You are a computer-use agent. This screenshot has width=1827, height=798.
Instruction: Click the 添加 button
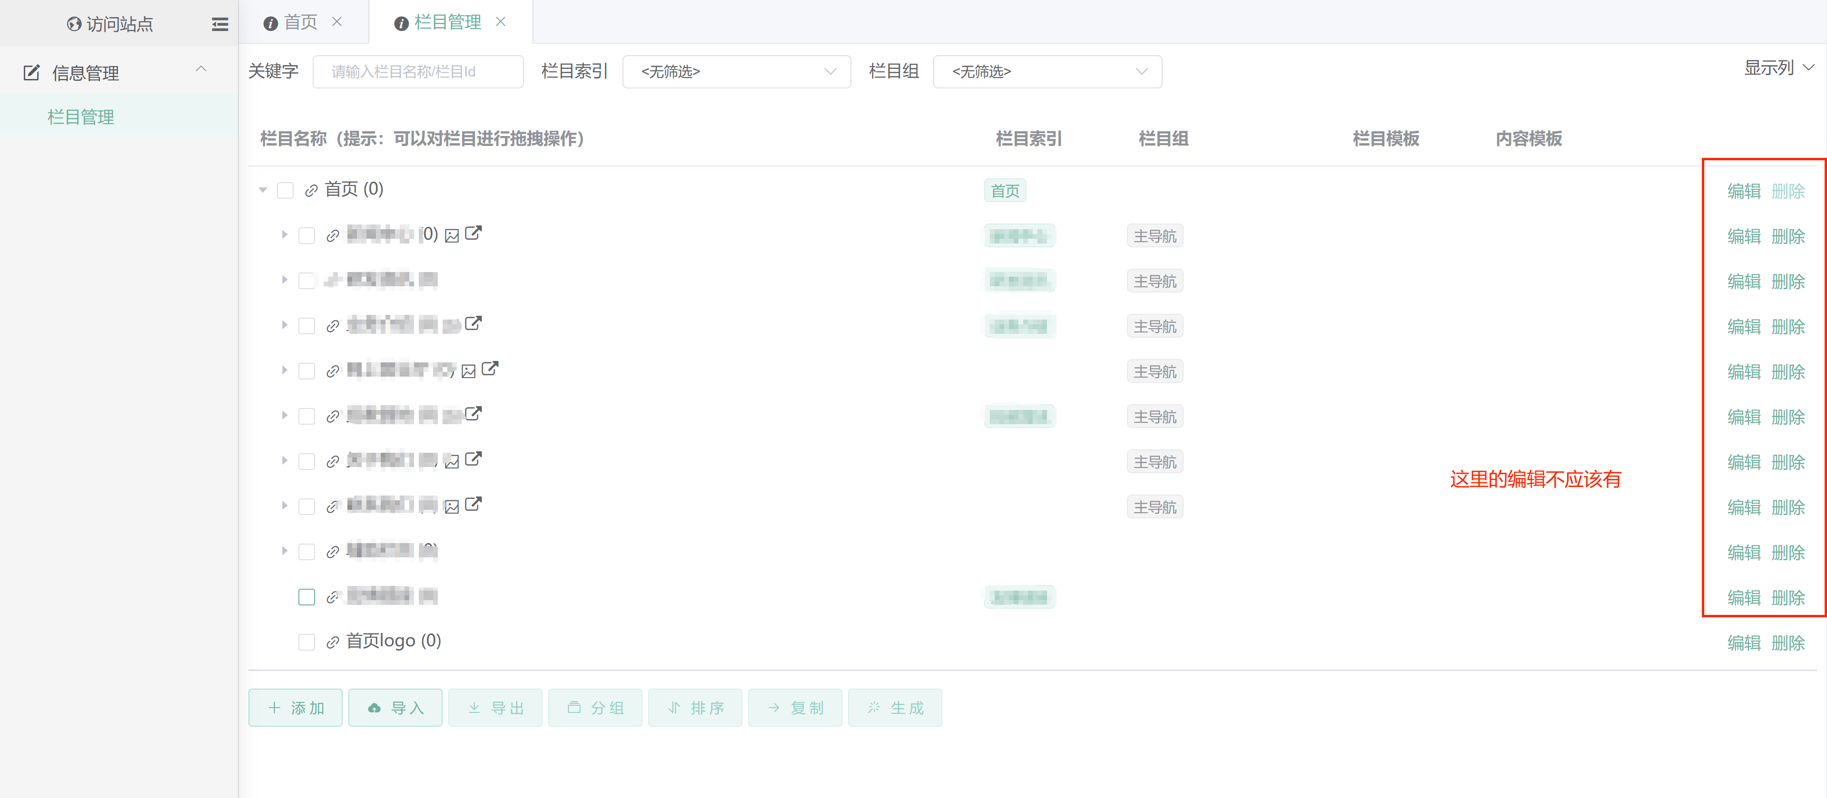(x=296, y=707)
